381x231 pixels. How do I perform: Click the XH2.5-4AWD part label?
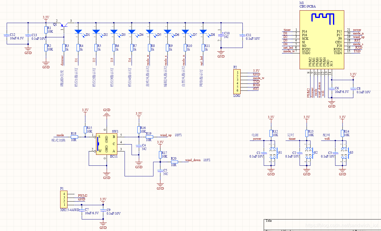[70, 210]
